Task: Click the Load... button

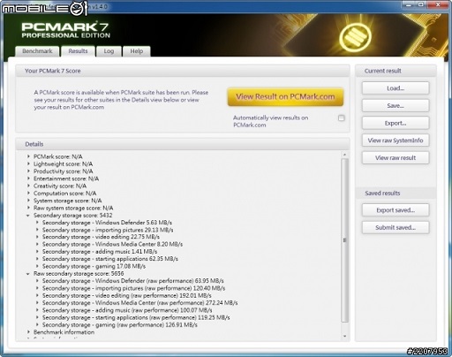Action: [395, 88]
